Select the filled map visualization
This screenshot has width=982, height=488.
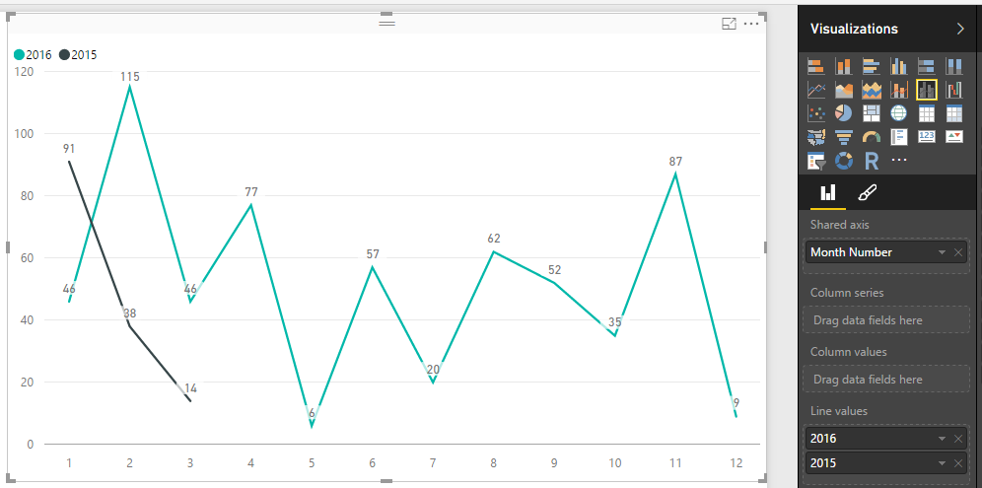tap(816, 137)
